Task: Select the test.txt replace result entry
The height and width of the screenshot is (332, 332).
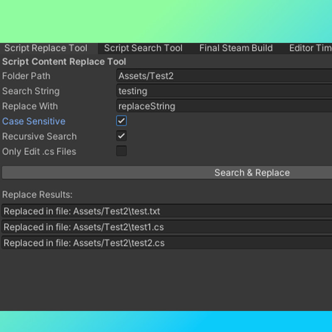Action: (x=166, y=211)
